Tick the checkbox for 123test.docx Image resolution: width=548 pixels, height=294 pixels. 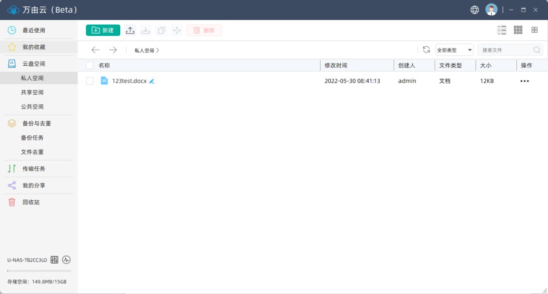90,81
